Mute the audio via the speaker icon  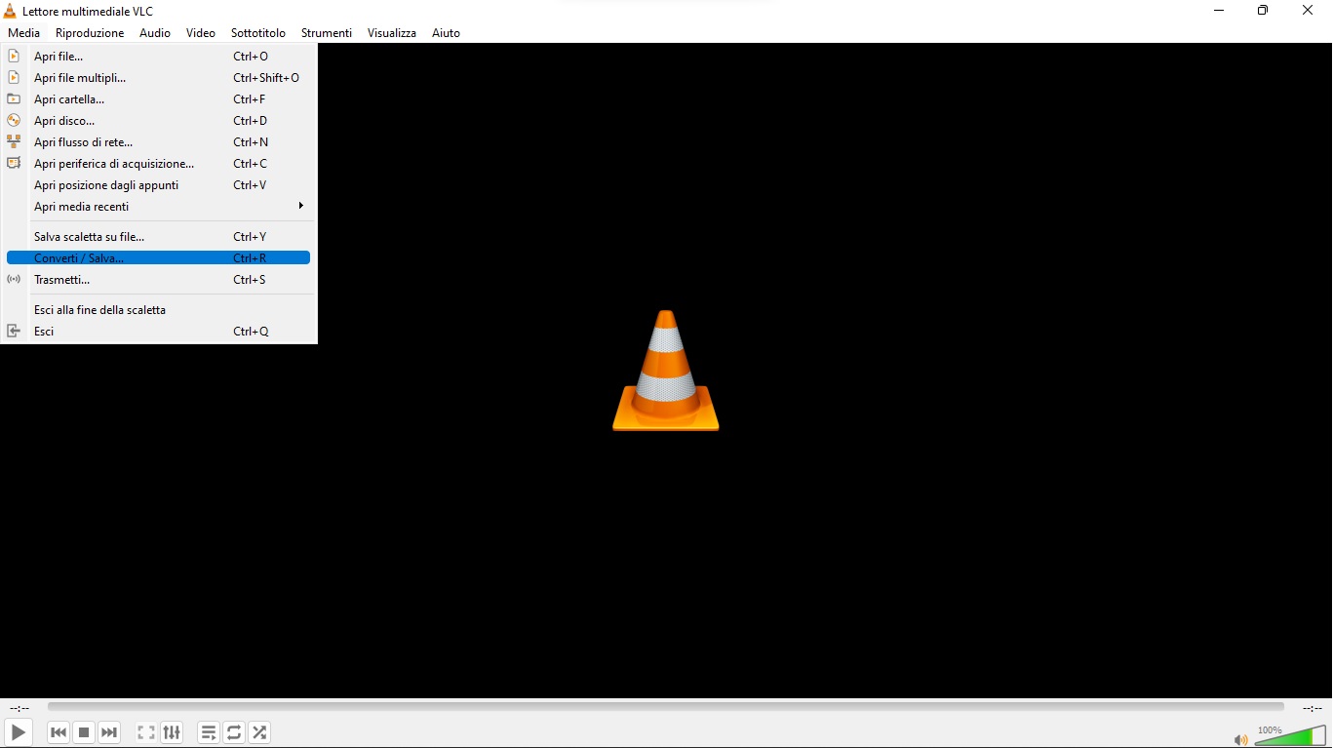point(1241,739)
